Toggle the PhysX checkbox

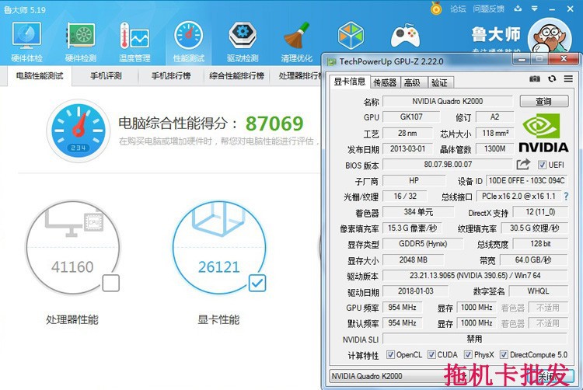point(468,355)
